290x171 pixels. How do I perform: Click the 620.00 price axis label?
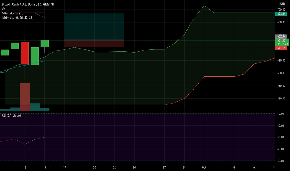pyautogui.click(x=281, y=60)
